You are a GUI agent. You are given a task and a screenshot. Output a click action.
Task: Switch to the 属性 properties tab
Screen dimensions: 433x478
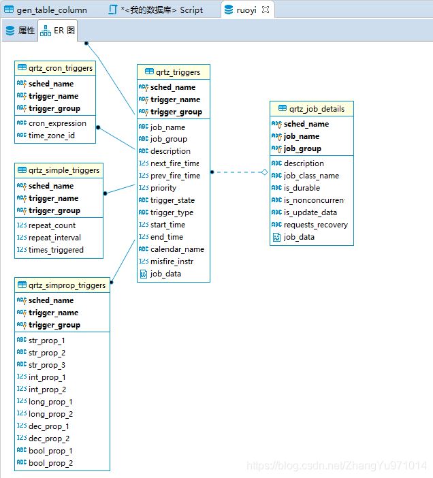pyautogui.click(x=20, y=31)
